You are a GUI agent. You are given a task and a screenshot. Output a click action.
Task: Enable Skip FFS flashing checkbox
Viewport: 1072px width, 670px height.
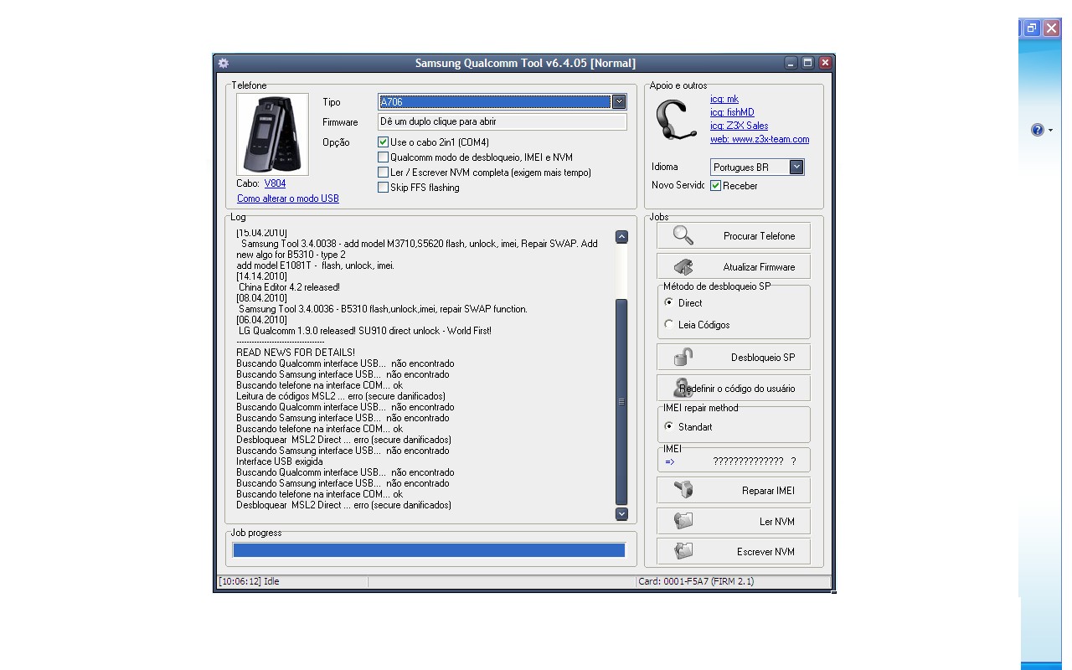pos(384,188)
